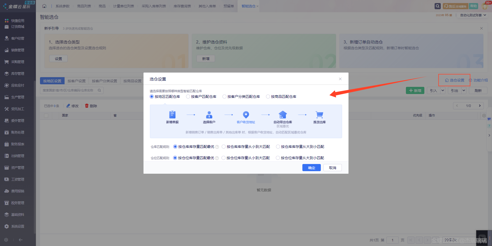Switch to 按客户设置 tab
Screen dimensions: 492x246
pos(77,81)
